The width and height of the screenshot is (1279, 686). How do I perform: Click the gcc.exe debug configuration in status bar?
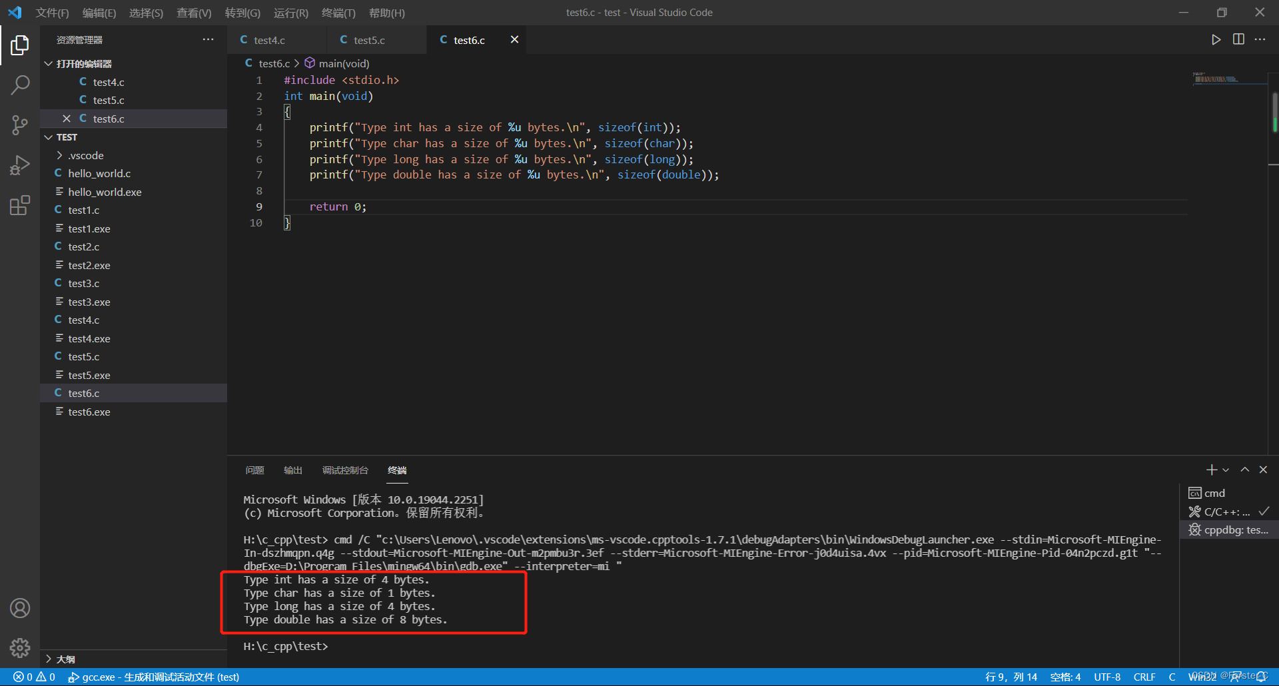coord(154,677)
